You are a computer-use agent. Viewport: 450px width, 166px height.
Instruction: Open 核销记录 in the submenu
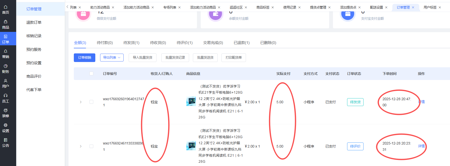tap(34, 36)
